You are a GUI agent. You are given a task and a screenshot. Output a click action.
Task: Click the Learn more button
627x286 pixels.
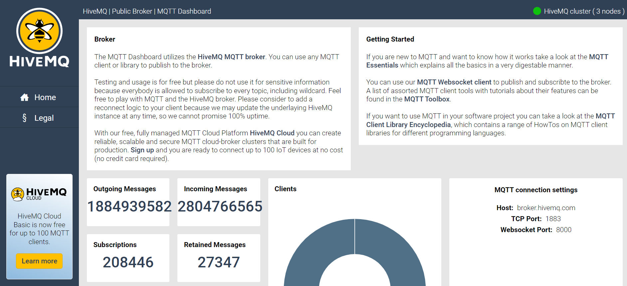click(39, 261)
